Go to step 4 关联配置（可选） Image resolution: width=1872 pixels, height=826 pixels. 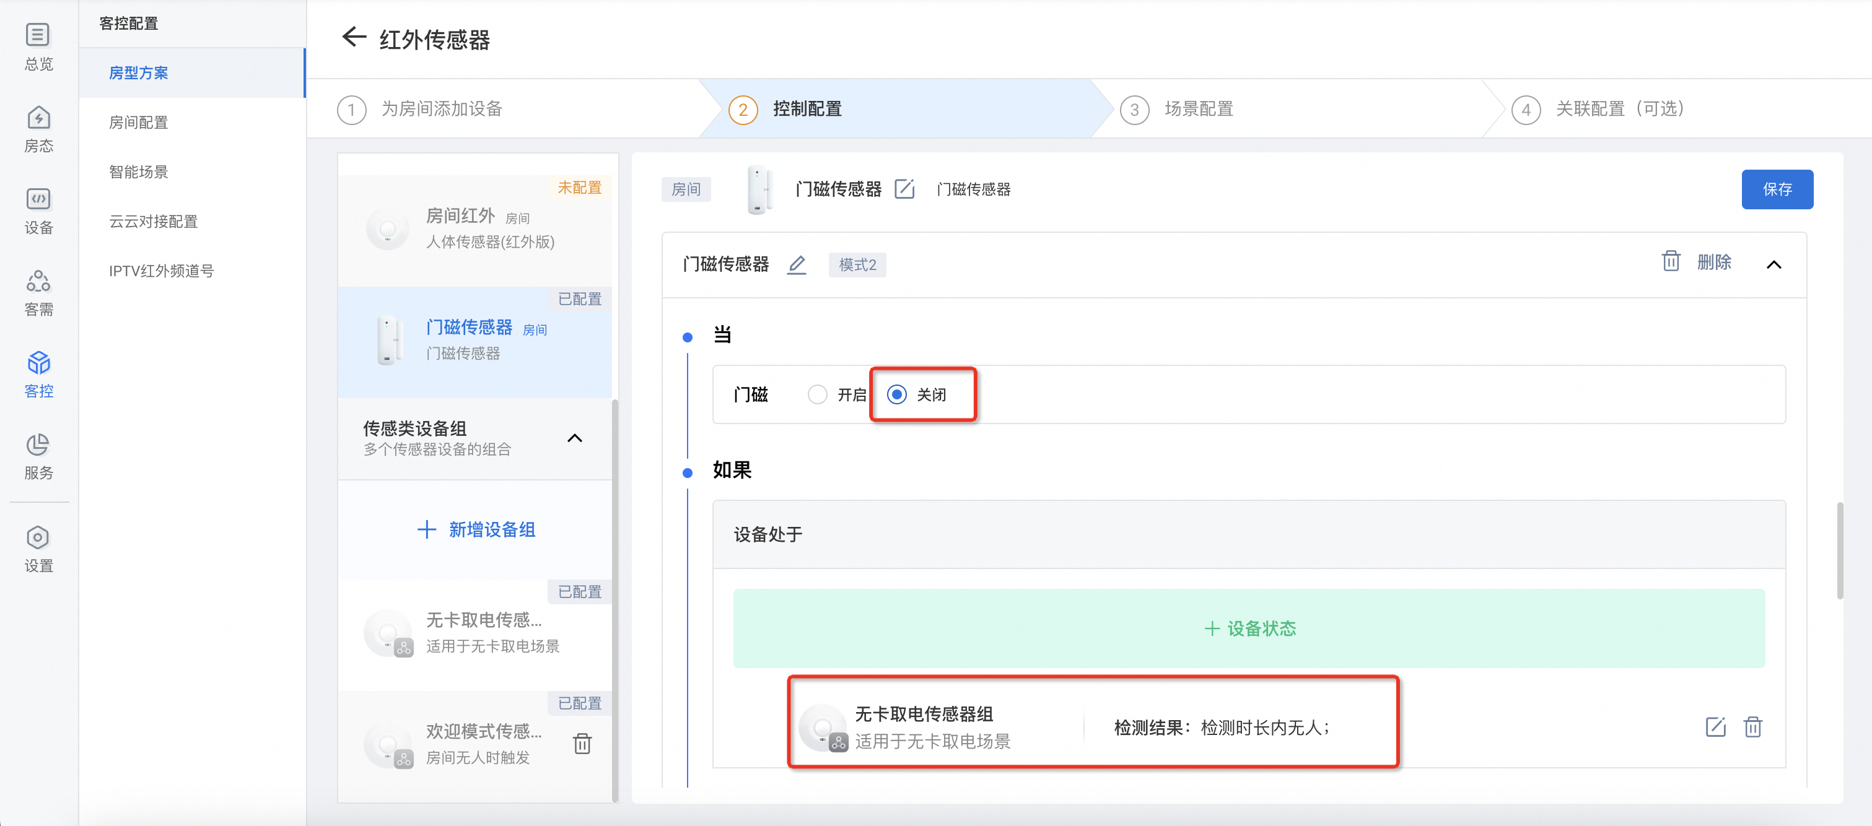point(1598,109)
